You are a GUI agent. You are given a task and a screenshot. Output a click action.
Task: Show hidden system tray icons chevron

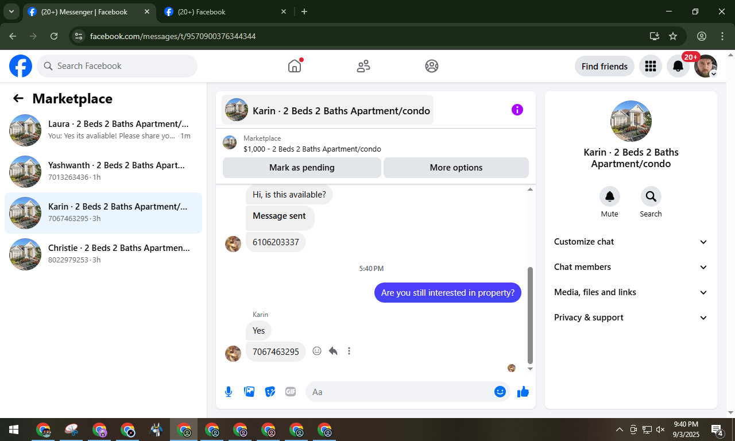(619, 430)
